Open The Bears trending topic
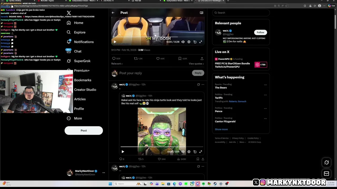 [221, 88]
